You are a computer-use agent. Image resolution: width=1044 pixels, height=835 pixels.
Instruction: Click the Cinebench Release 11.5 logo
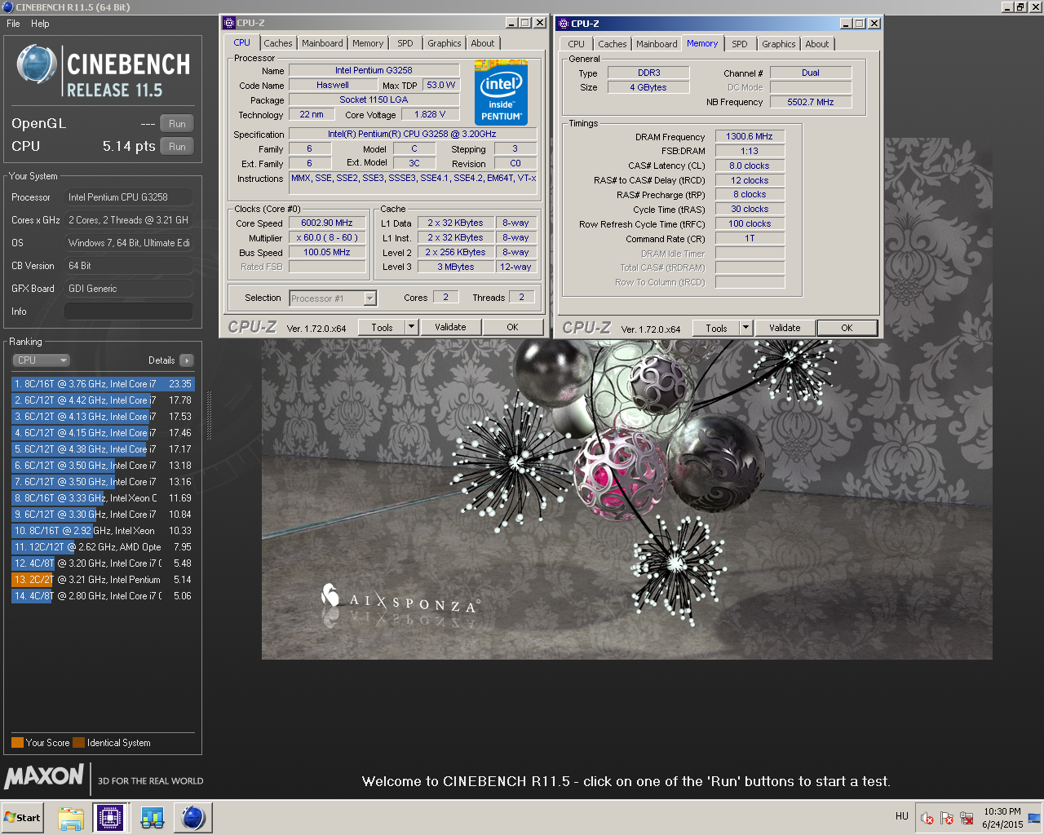[104, 71]
